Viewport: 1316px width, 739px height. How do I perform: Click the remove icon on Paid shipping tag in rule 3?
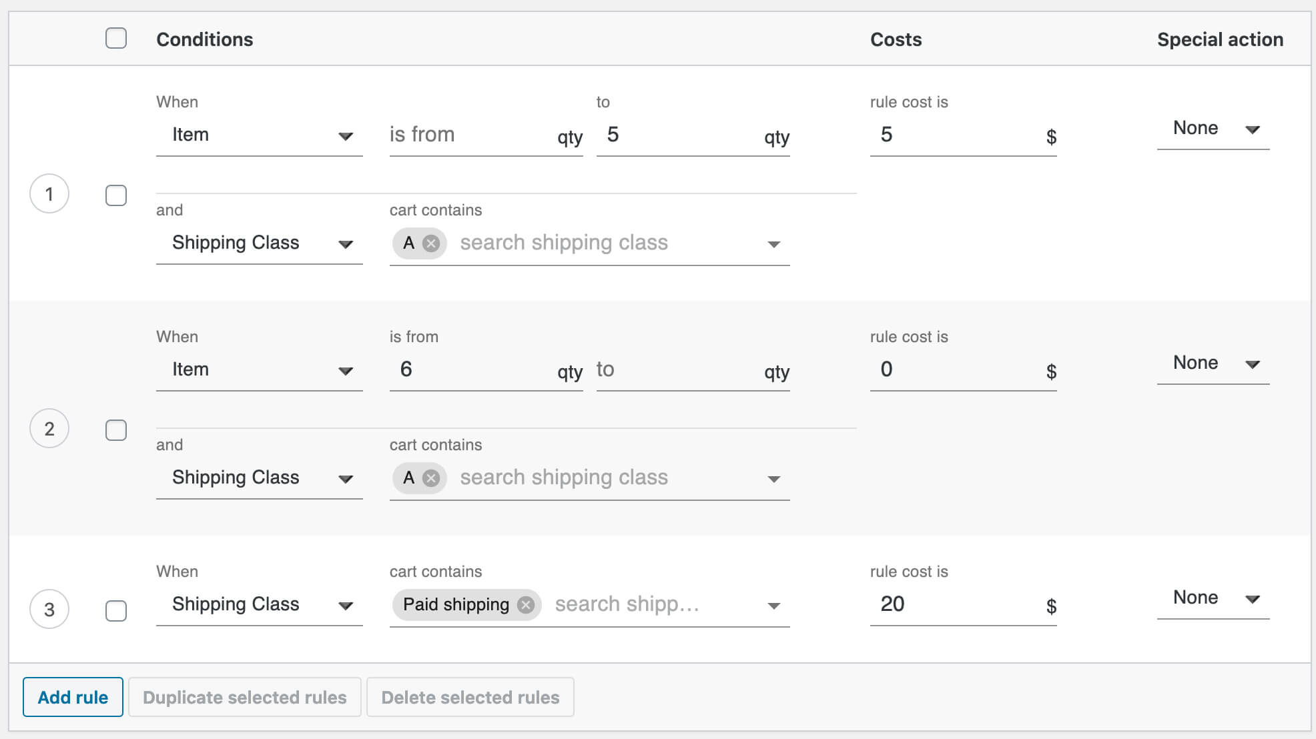point(525,604)
